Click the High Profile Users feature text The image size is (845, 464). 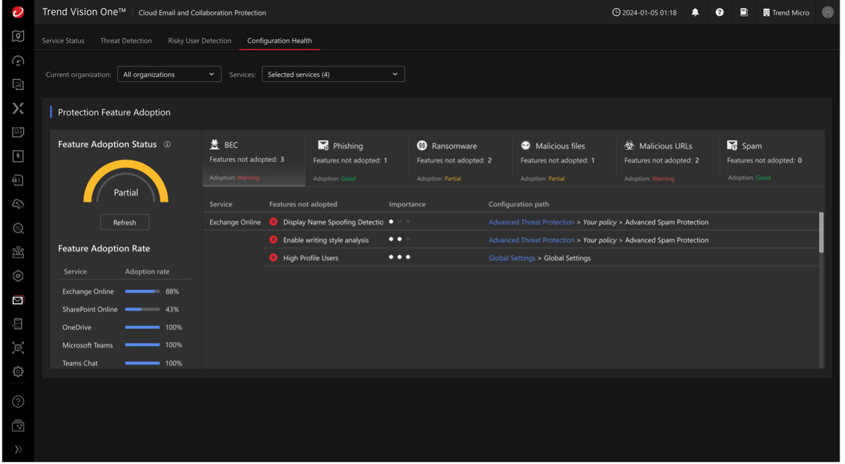tap(311, 258)
